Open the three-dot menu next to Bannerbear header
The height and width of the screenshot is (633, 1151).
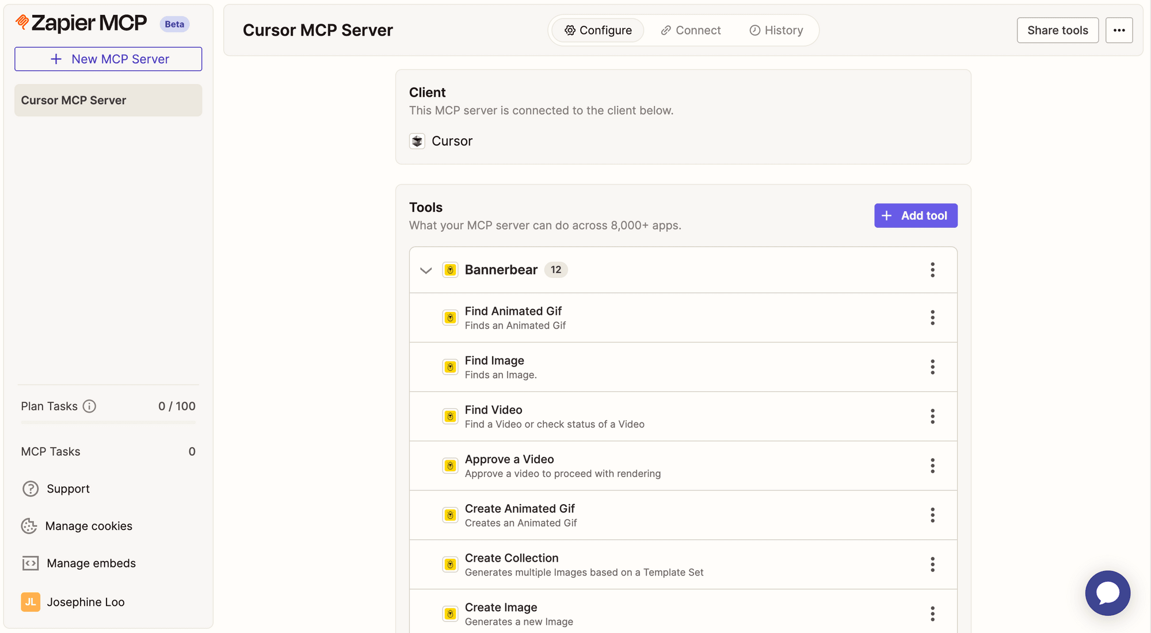coord(932,269)
